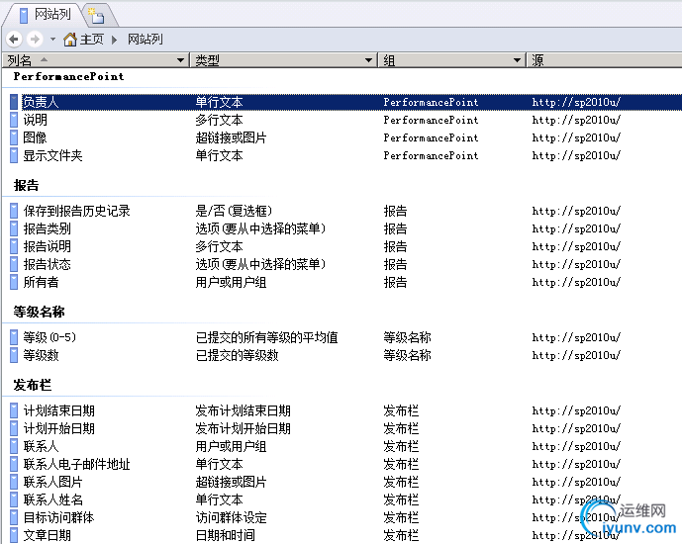Select the 联系人姓名 column name
This screenshot has height=544, width=682.
52,499
